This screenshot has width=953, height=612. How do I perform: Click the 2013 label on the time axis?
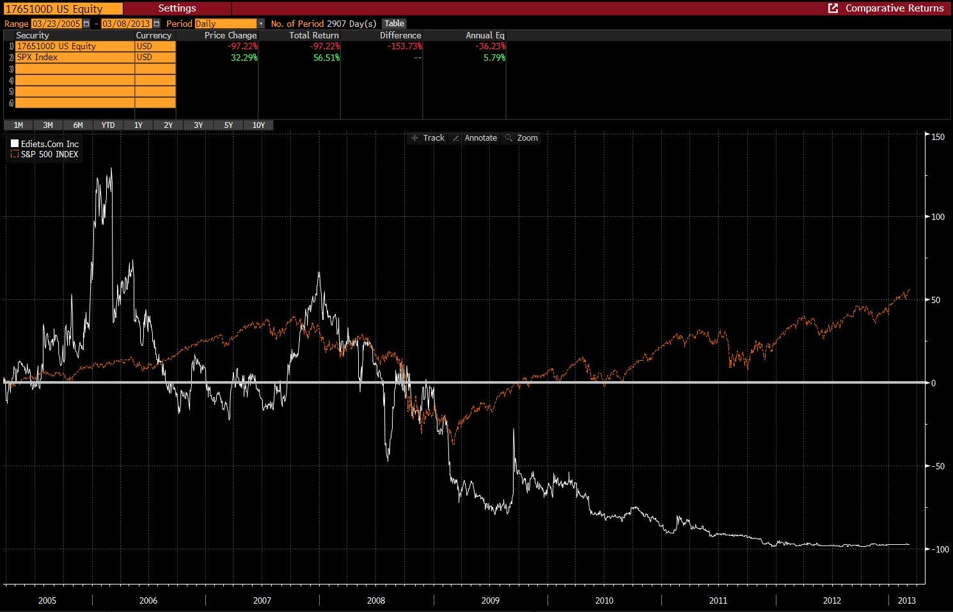[x=907, y=600]
